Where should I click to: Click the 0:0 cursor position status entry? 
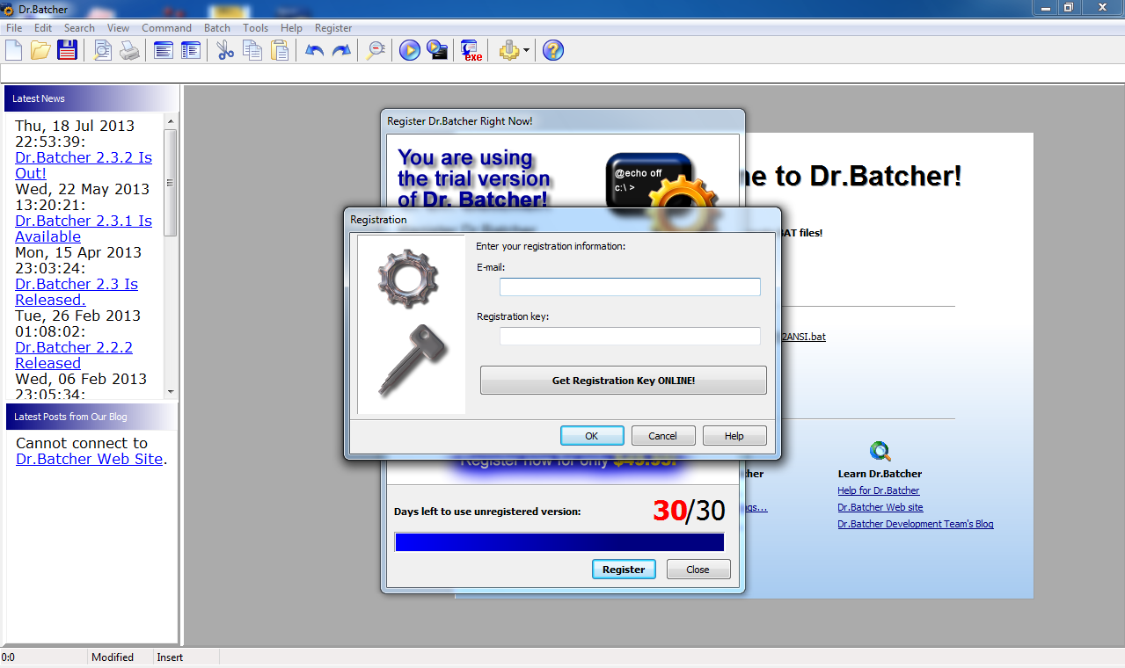[x=8, y=657]
